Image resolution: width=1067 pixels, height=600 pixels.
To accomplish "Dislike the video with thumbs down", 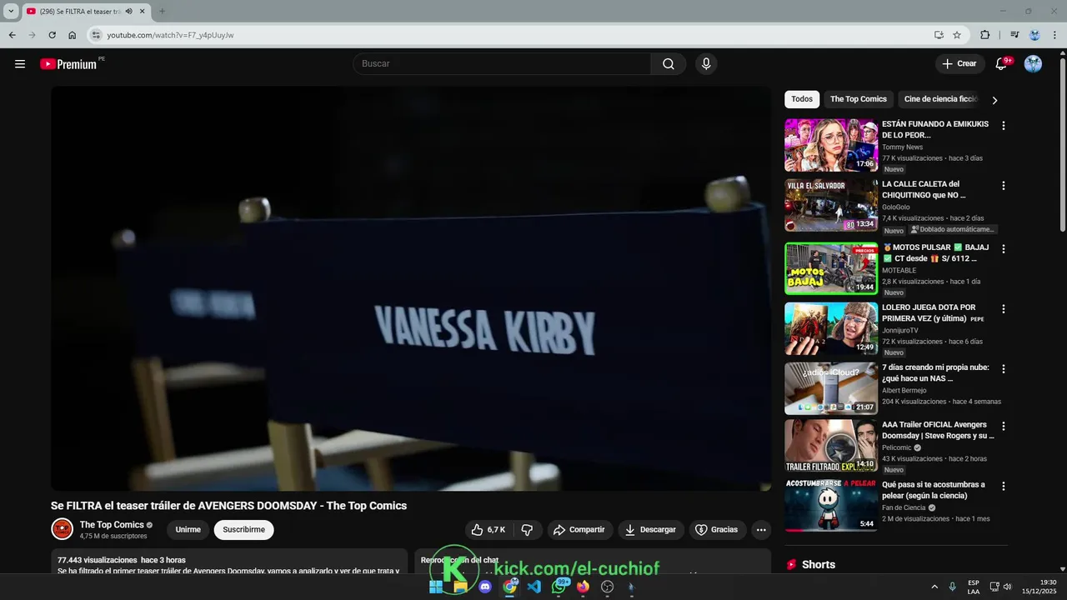I will (527, 530).
